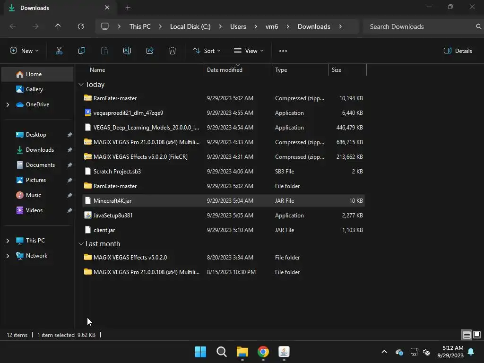The height and width of the screenshot is (363, 484).
Task: Open Google Chrome from taskbar
Action: (x=263, y=352)
